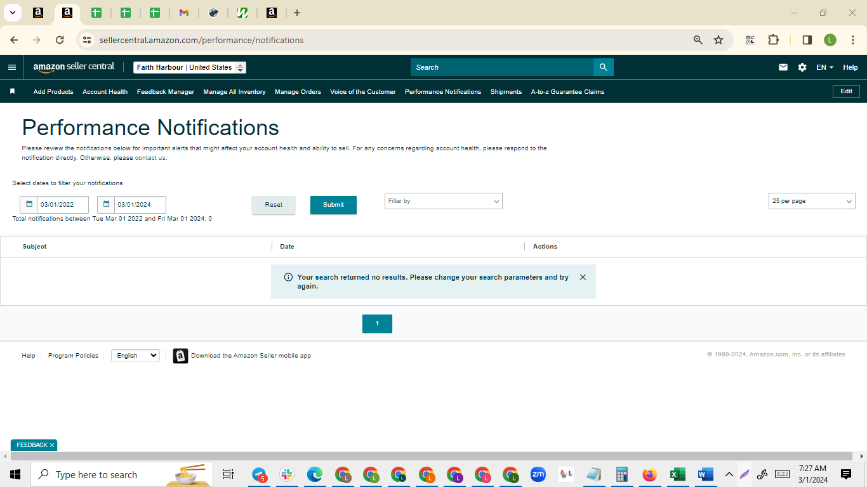Image resolution: width=867 pixels, height=487 pixels.
Task: Select Performance Notifications in navigation bar
Action: 443,92
